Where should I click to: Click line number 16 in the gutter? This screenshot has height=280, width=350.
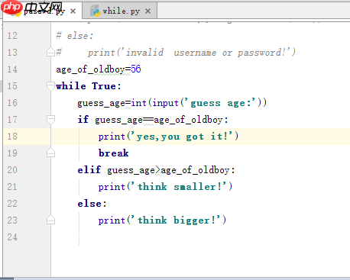click(x=12, y=103)
